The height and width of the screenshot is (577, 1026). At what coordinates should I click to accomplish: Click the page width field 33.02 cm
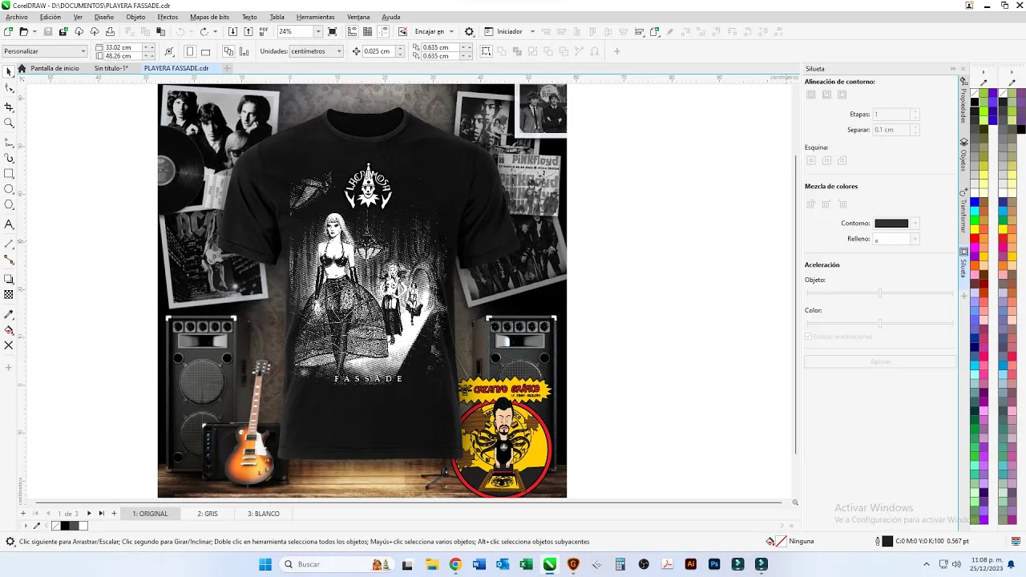(123, 47)
